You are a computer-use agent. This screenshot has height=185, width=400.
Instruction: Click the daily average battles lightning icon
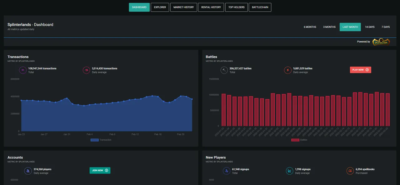(288, 70)
